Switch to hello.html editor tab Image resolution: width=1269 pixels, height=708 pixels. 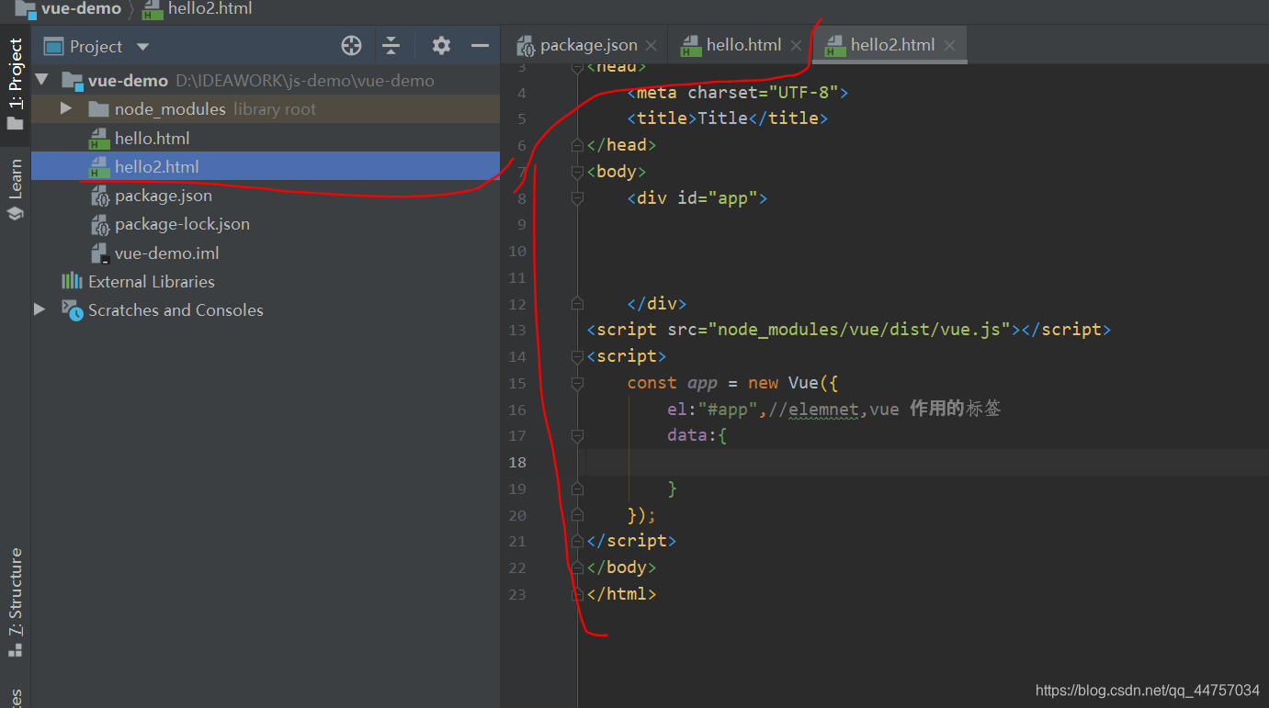[743, 45]
